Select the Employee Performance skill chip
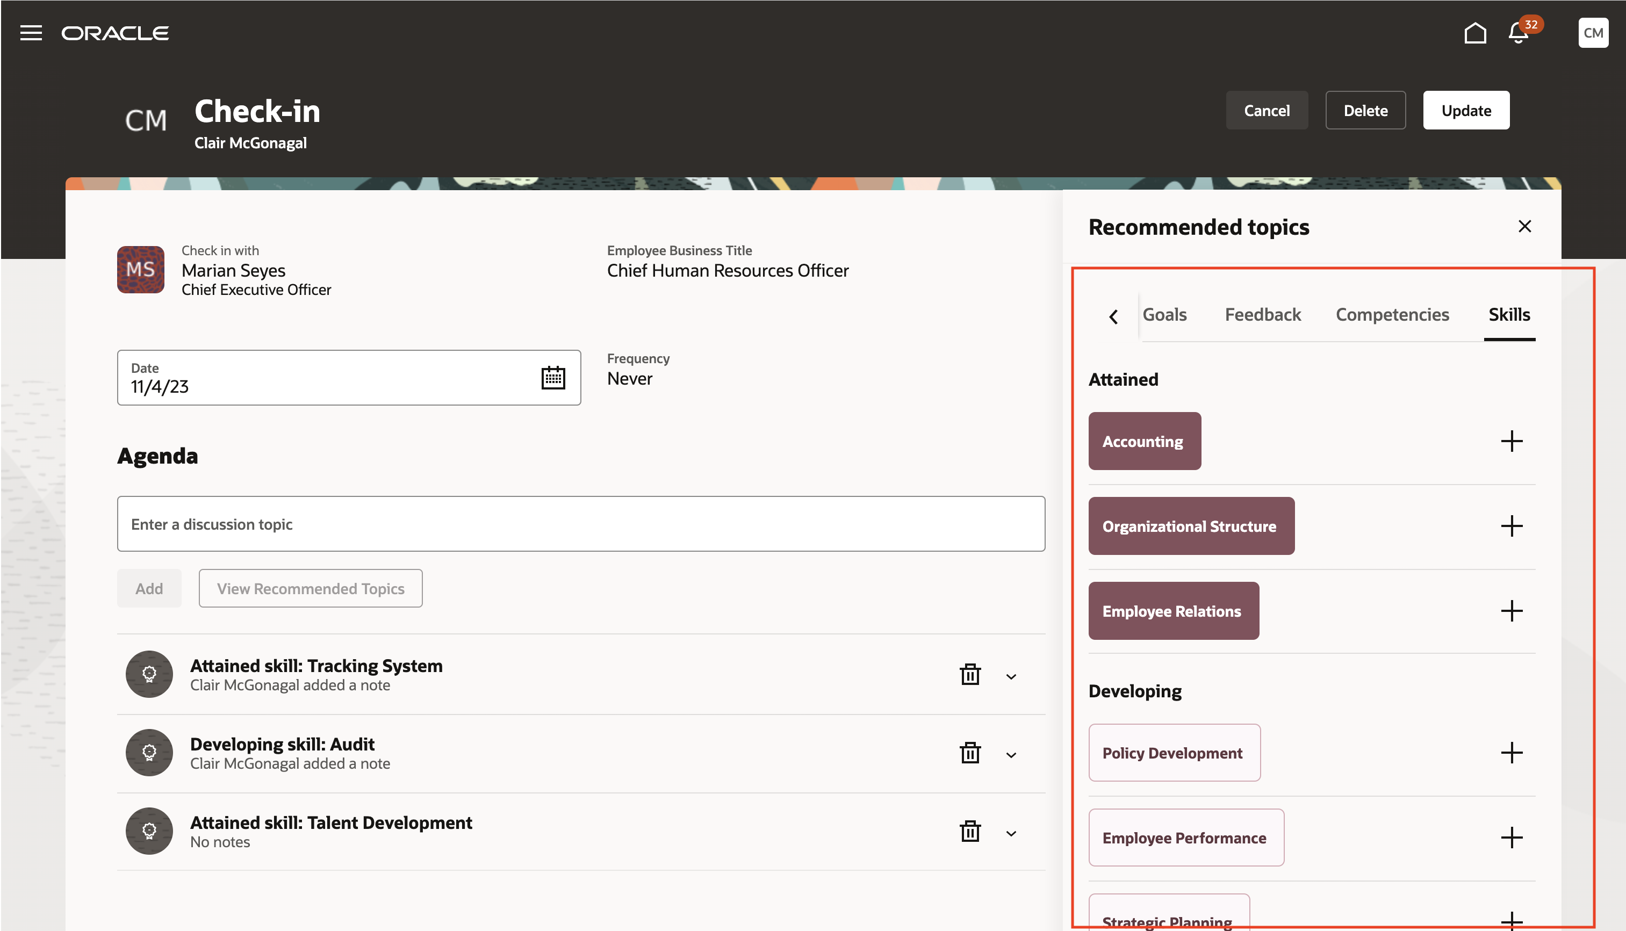Image resolution: width=1626 pixels, height=931 pixels. point(1186,838)
